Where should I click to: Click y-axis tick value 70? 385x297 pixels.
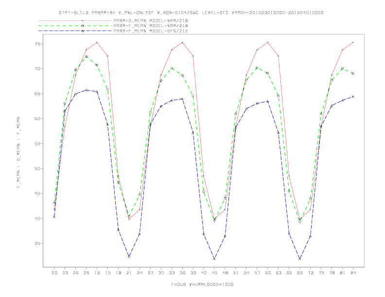[x=37, y=69]
